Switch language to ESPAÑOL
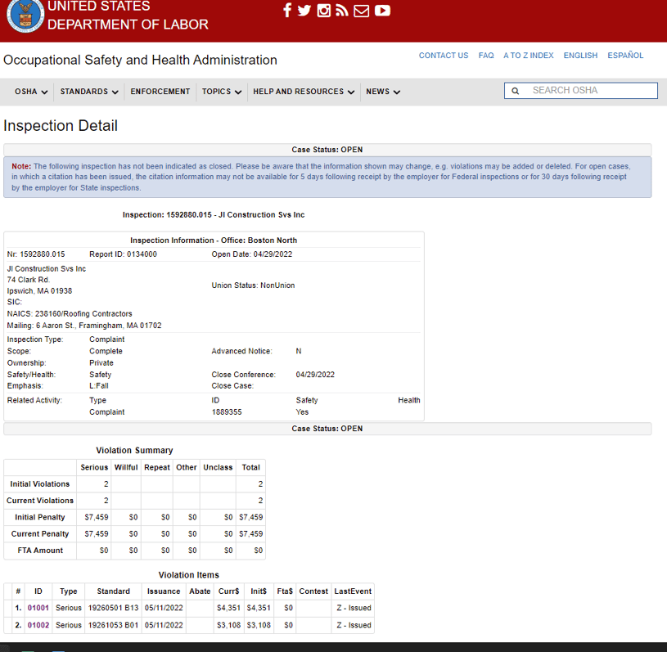Screen dimensions: 667x652 tap(625, 56)
